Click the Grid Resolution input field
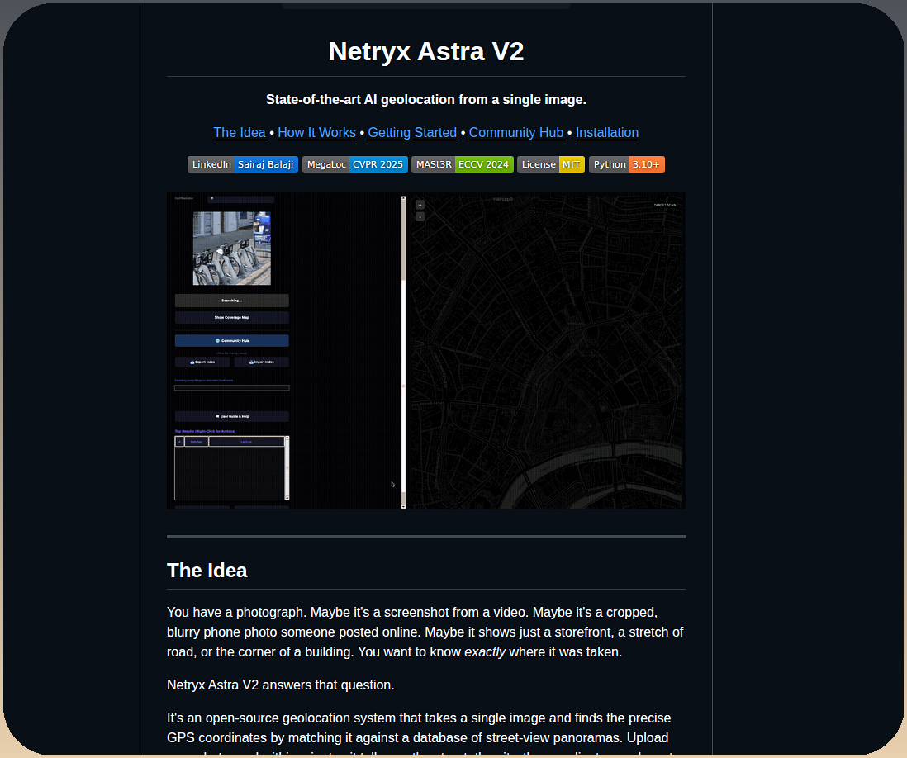907x758 pixels. click(240, 199)
